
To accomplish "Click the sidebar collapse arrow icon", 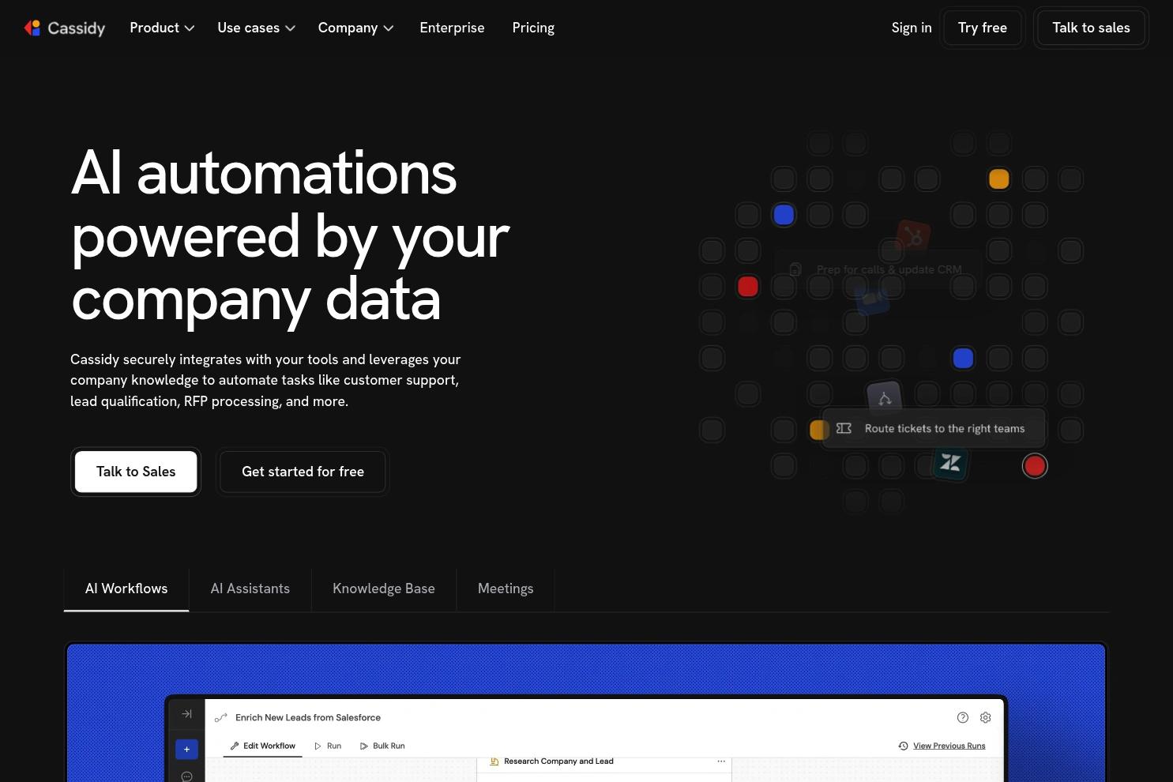I will [186, 714].
